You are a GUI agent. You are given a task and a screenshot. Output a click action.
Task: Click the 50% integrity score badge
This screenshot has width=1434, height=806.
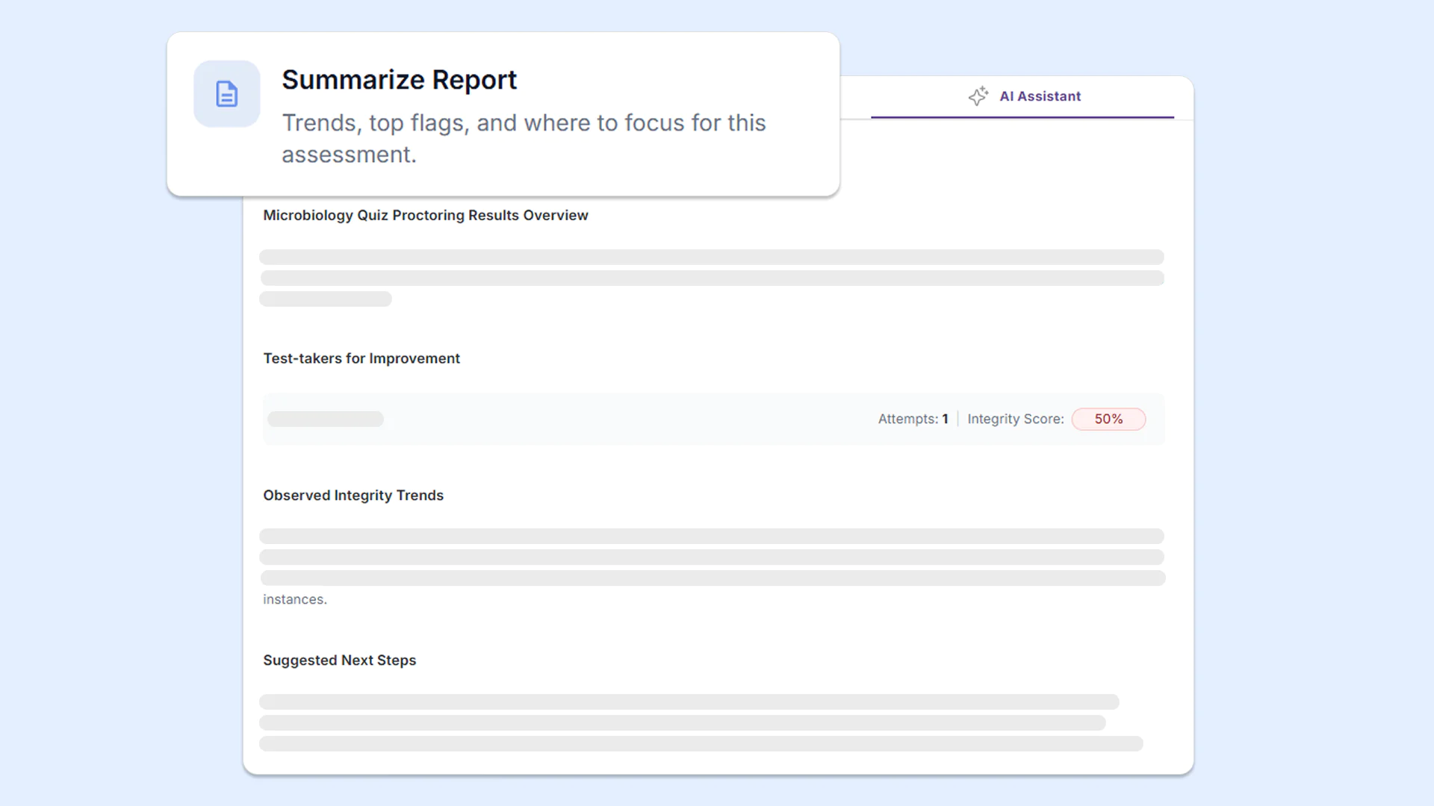[x=1108, y=419]
